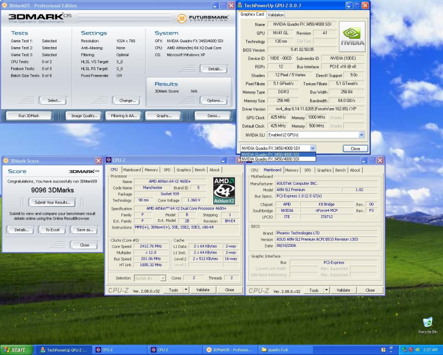This screenshot has width=443, height=355.
Task: Click Validate in processor CPU-Z window
Action: pos(203,290)
